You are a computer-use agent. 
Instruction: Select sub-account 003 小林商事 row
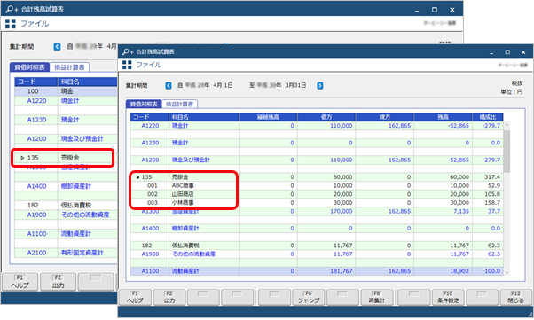[317, 203]
